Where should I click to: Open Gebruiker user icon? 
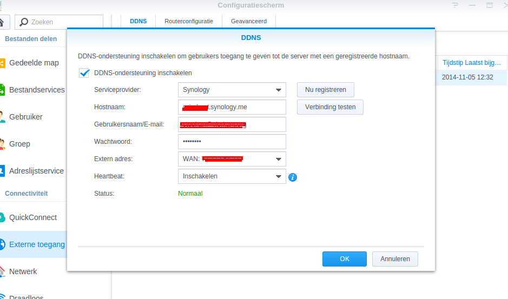pyautogui.click(x=2, y=117)
